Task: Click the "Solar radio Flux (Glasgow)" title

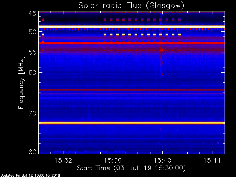Action: pos(131,6)
